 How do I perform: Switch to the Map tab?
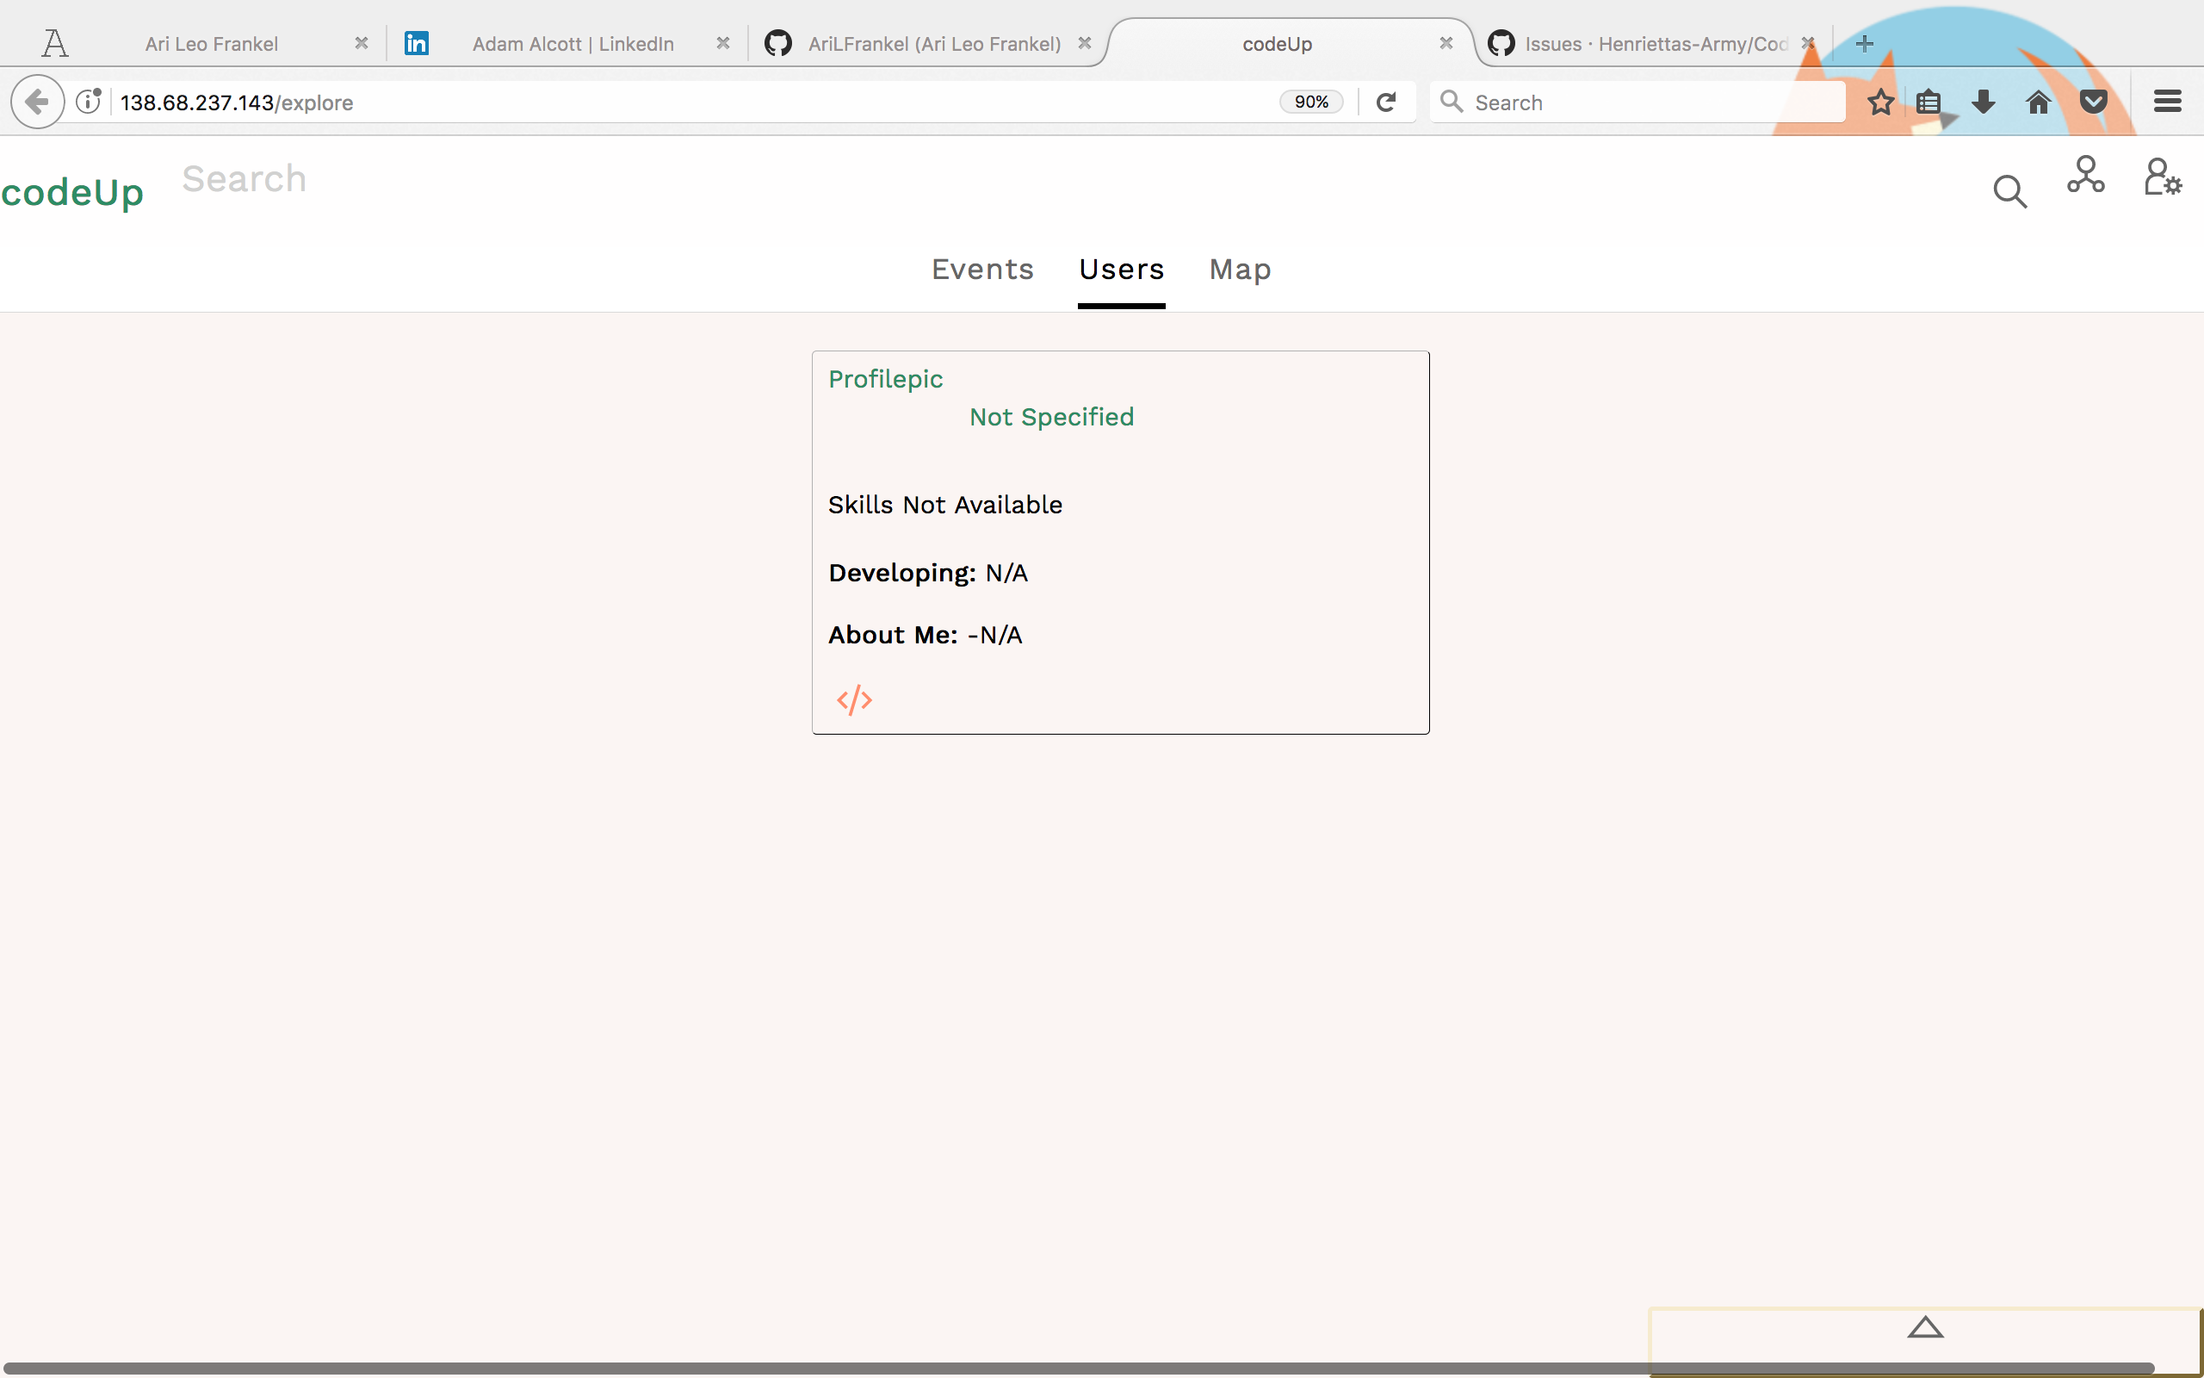pos(1240,270)
